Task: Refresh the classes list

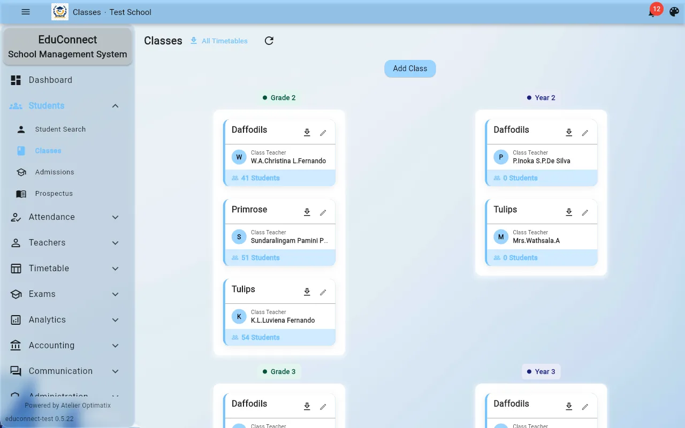Action: [x=269, y=41]
